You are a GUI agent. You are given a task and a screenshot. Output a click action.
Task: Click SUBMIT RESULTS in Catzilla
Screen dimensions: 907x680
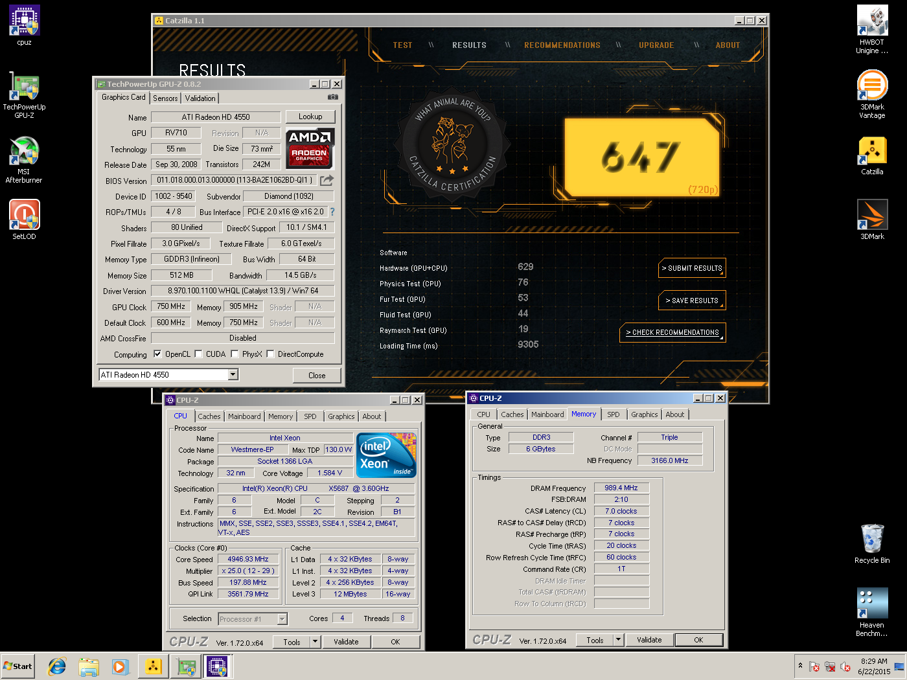click(692, 268)
